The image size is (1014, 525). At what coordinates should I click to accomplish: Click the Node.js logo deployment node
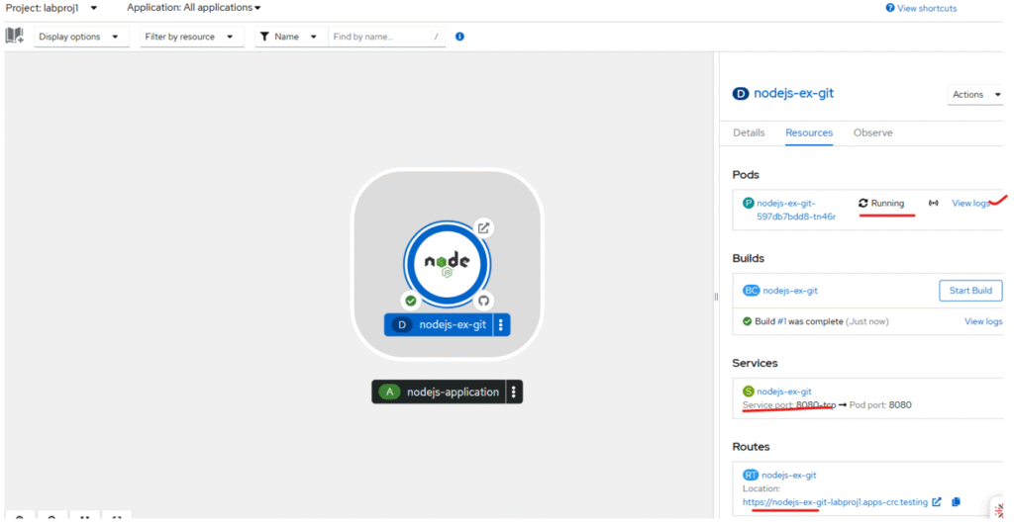pyautogui.click(x=446, y=263)
